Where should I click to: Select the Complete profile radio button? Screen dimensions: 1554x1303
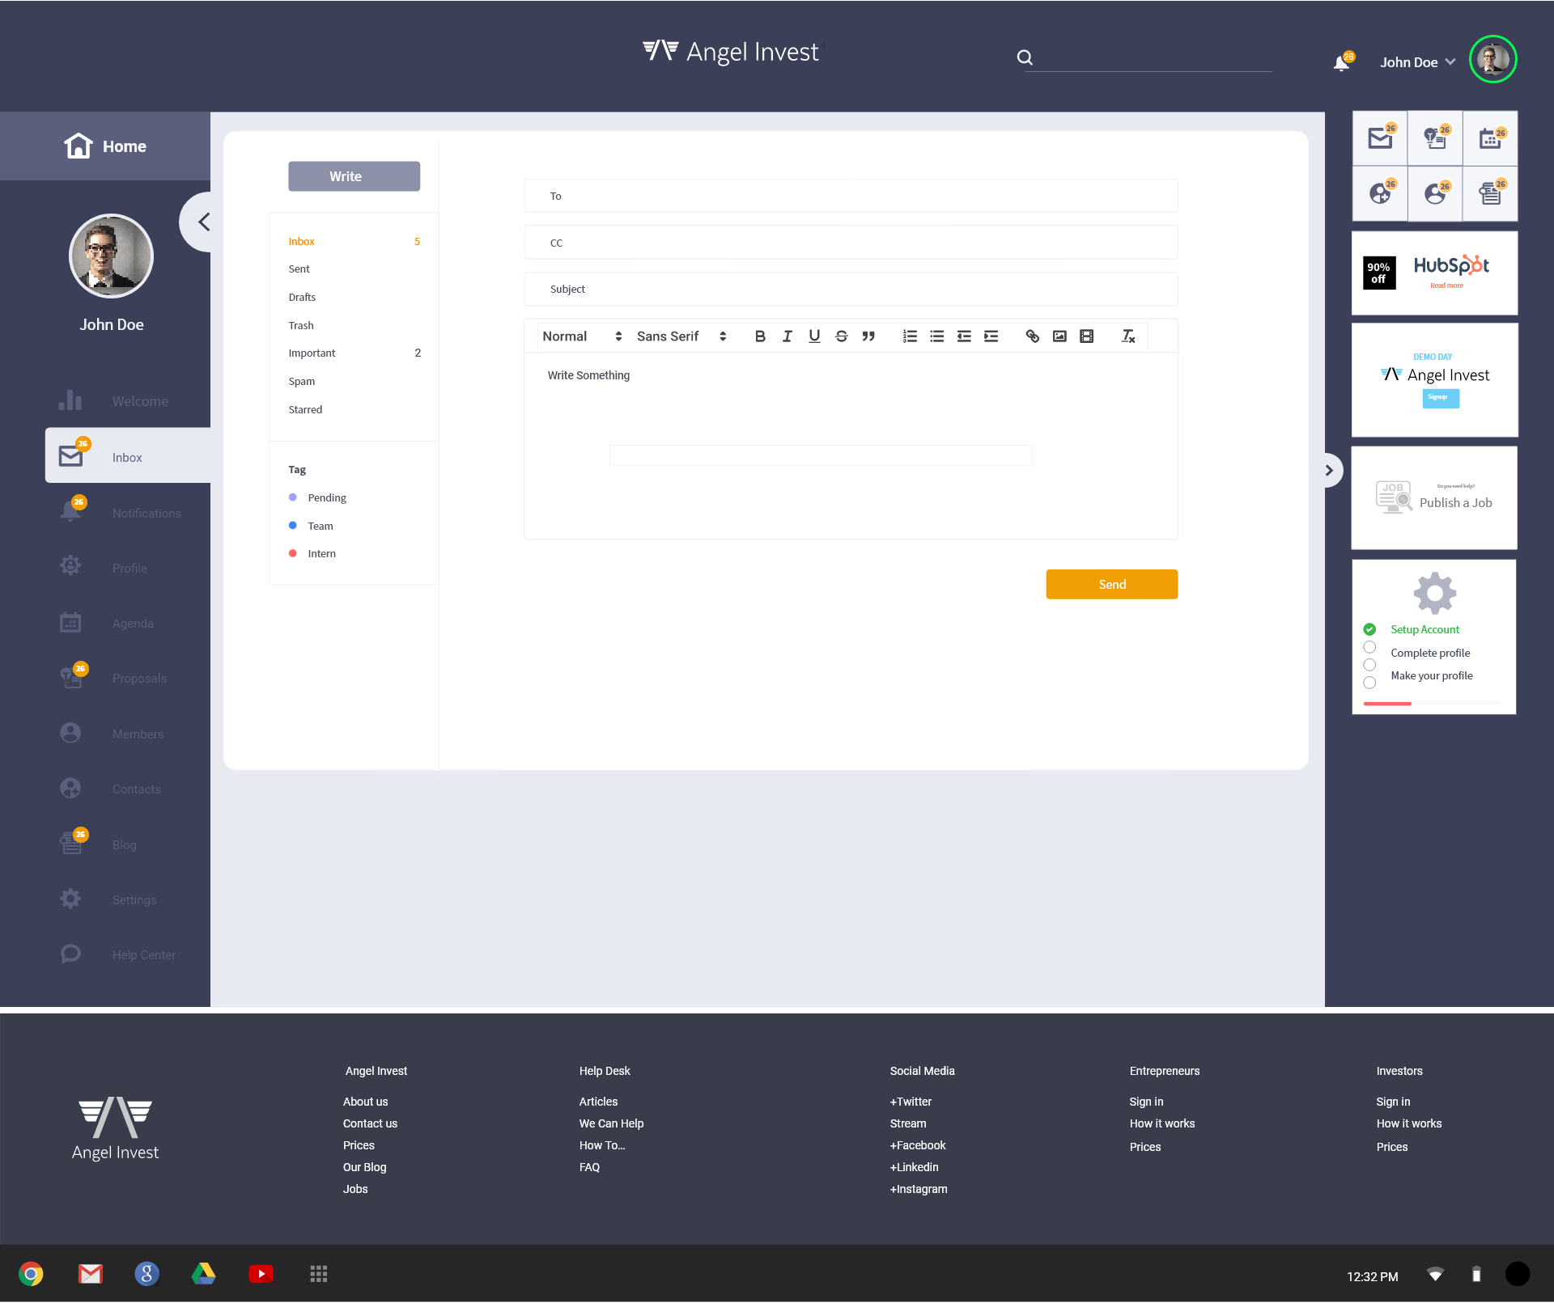coord(1369,647)
